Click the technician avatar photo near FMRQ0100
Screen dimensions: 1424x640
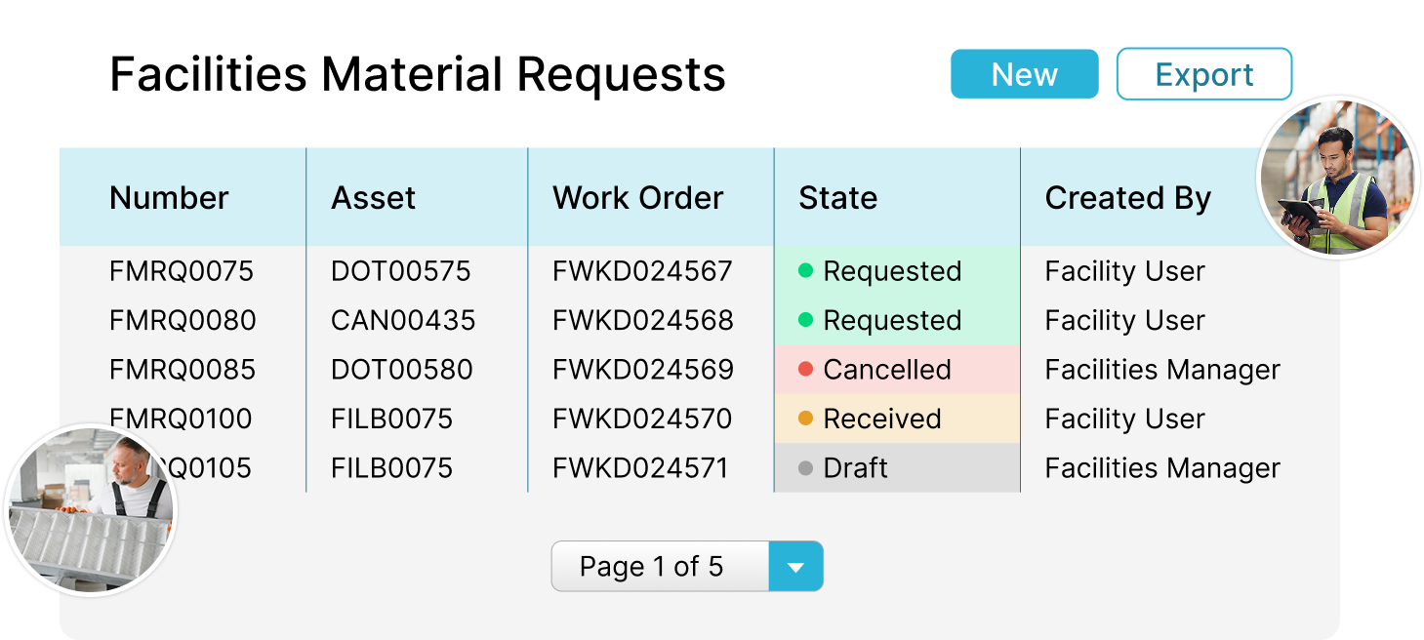point(91,510)
